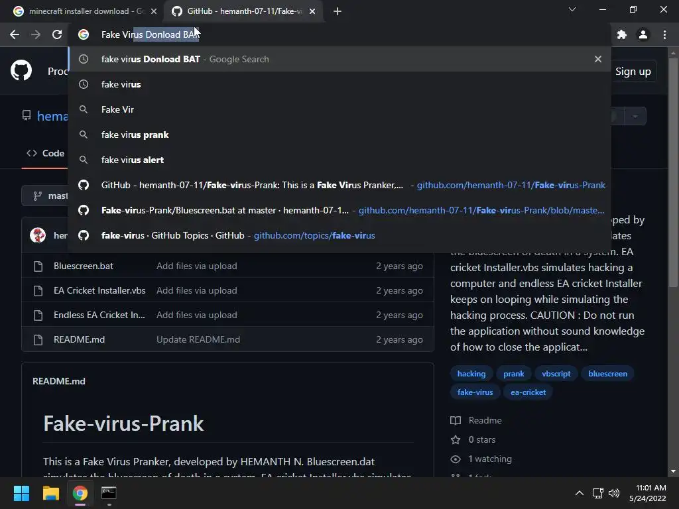Click the ea-cricket topic tag

pos(528,392)
